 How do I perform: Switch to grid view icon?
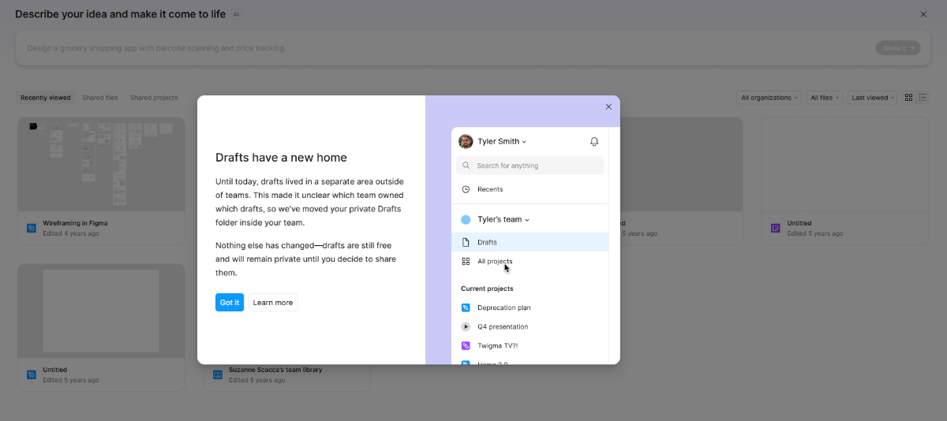(909, 98)
